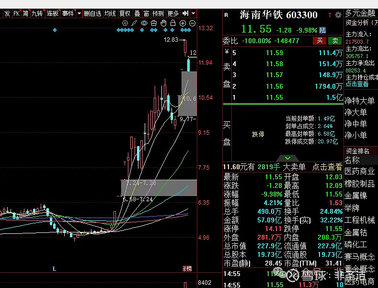Click the 12.83 high price label

pos(171,40)
